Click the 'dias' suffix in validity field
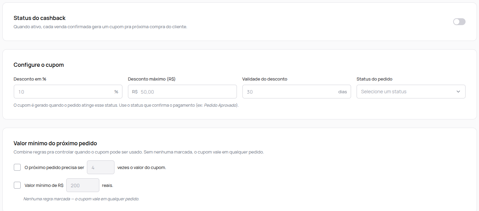 coord(342,92)
